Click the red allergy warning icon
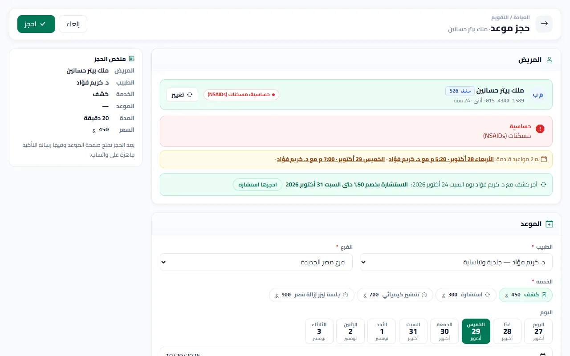570x356 pixels. point(540,129)
